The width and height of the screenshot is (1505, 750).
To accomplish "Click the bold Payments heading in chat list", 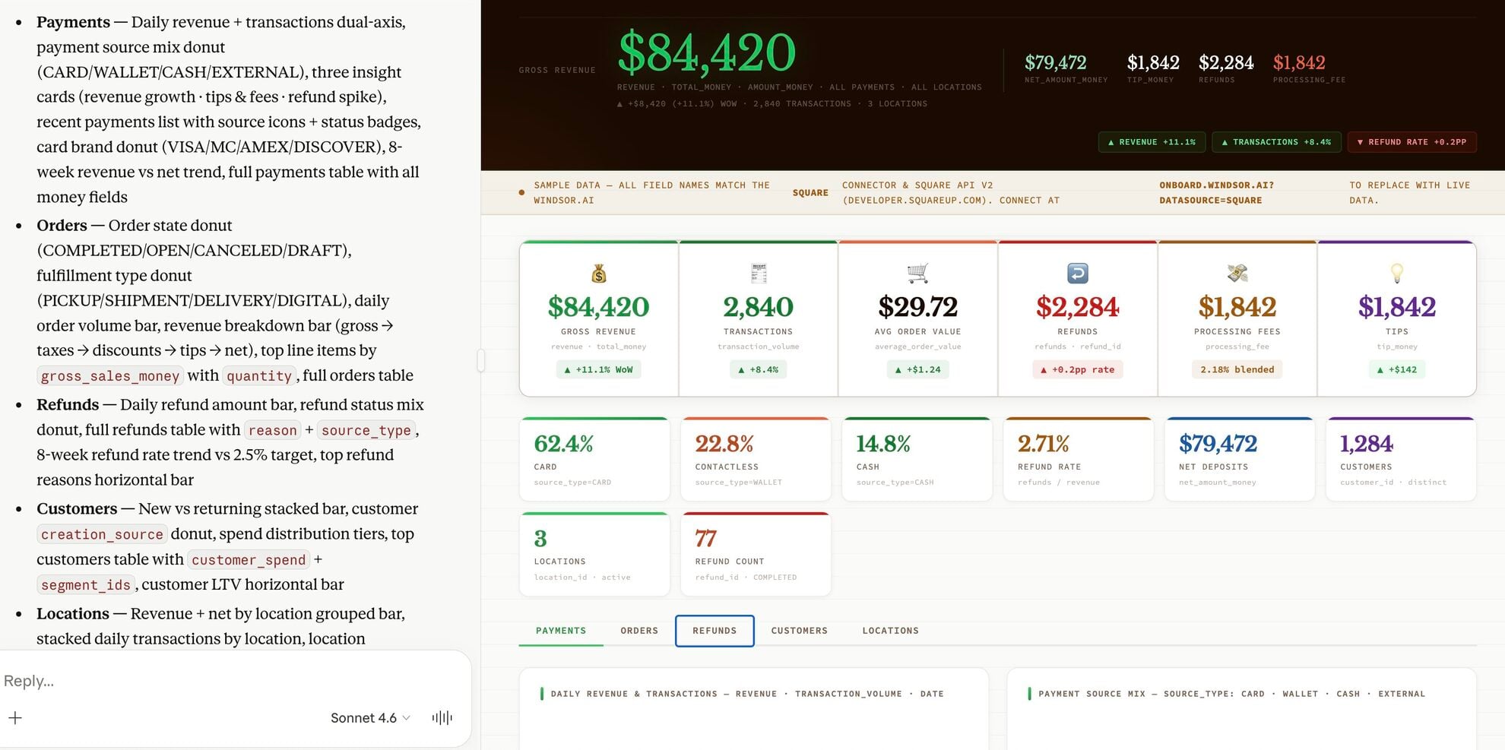I will click(73, 22).
